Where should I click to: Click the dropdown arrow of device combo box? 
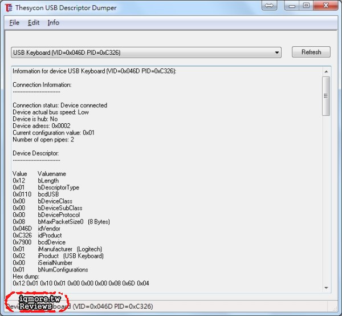277,52
